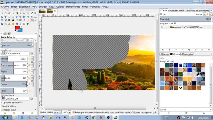Screen dimensions: 213x120
Task: Select the Gradient tool
Action: coord(21,20)
